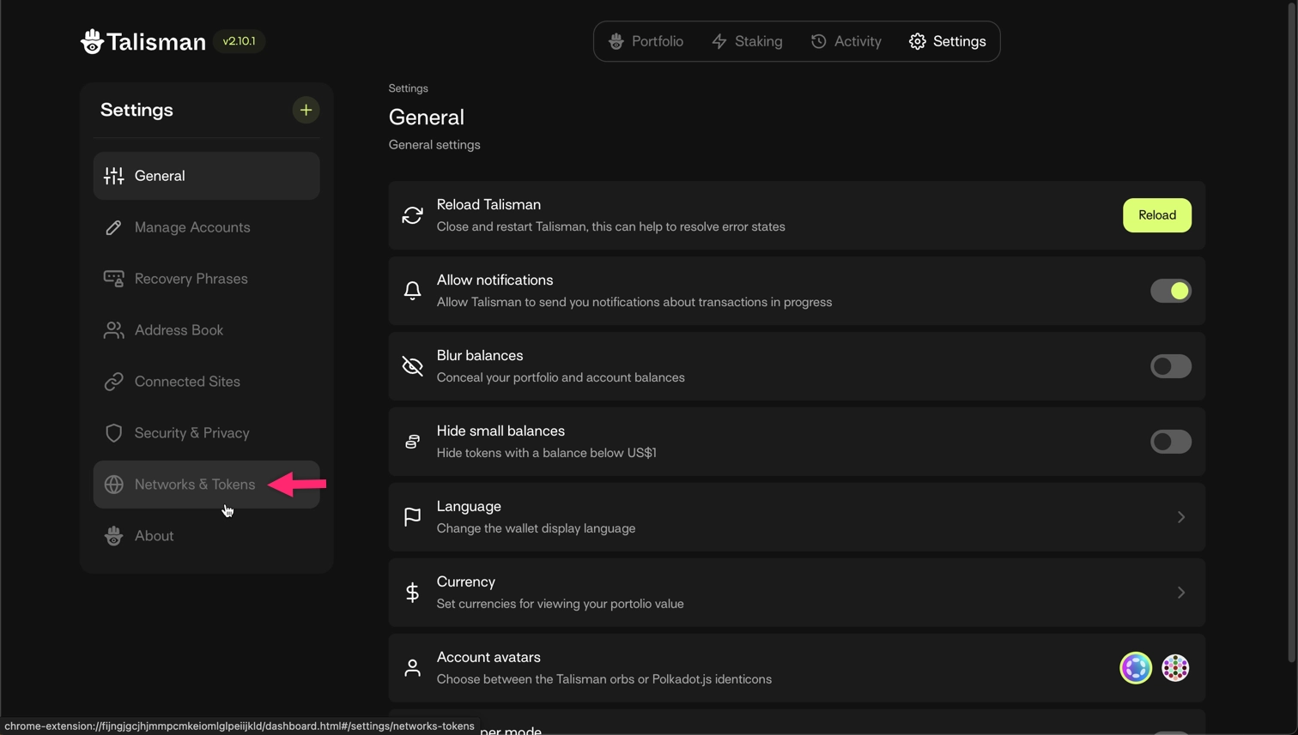Go to the Activity tab
1298x735 pixels.
846,41
